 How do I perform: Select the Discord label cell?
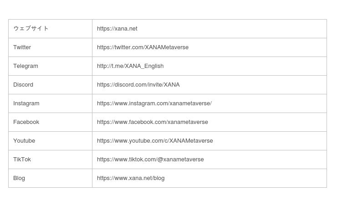(x=23, y=85)
